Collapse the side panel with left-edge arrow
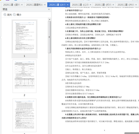Image resolution: width=139 pixels, height=134 pixels. [x=1, y=37]
